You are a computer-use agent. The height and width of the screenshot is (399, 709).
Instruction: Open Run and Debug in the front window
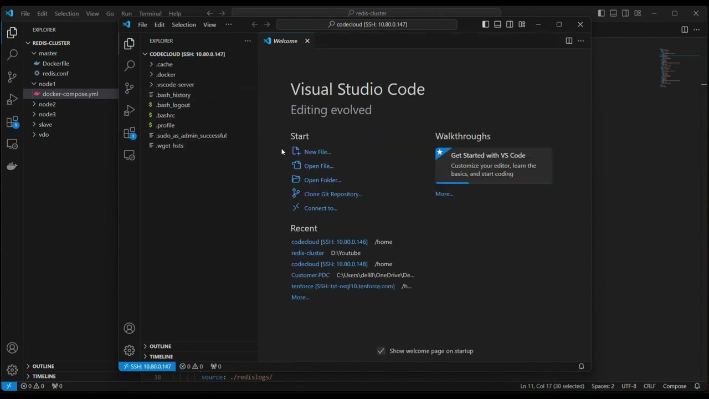pyautogui.click(x=129, y=111)
